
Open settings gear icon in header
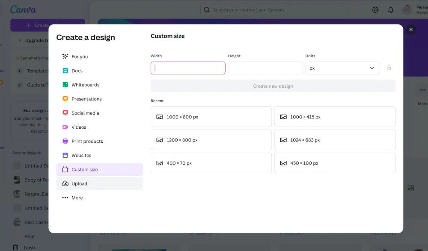coord(375,10)
